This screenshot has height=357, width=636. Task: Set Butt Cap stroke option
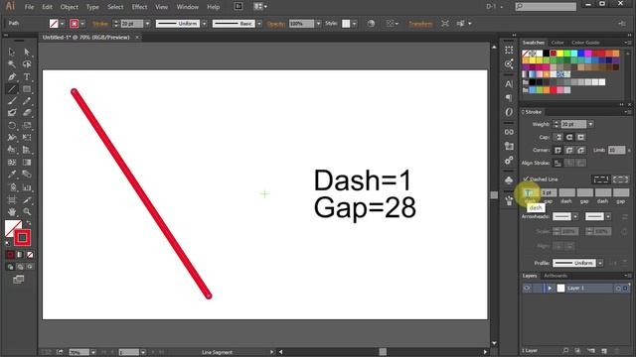tap(558, 137)
